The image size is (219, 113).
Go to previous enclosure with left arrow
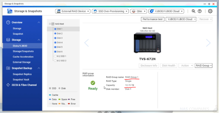point(86,43)
